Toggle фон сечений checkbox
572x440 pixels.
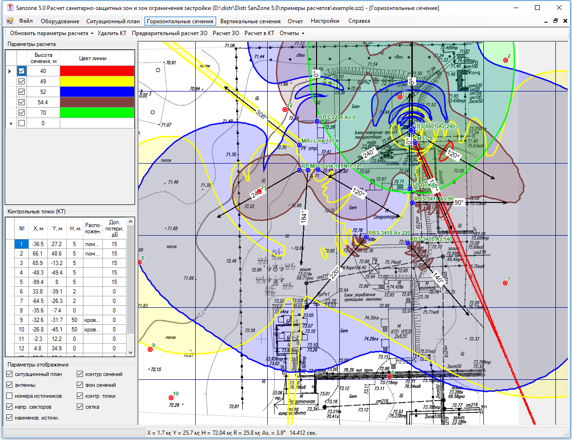[80, 385]
